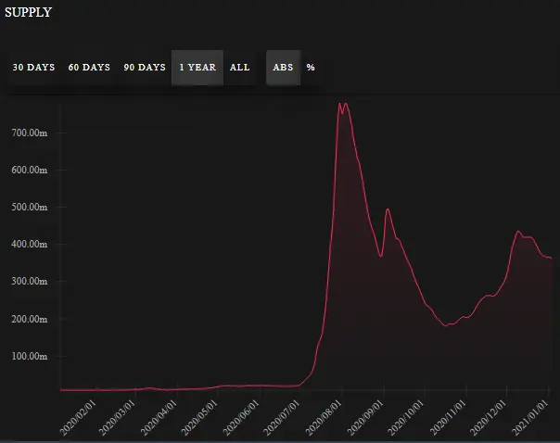
Task: Show ALL time supply data
Action: [x=239, y=68]
